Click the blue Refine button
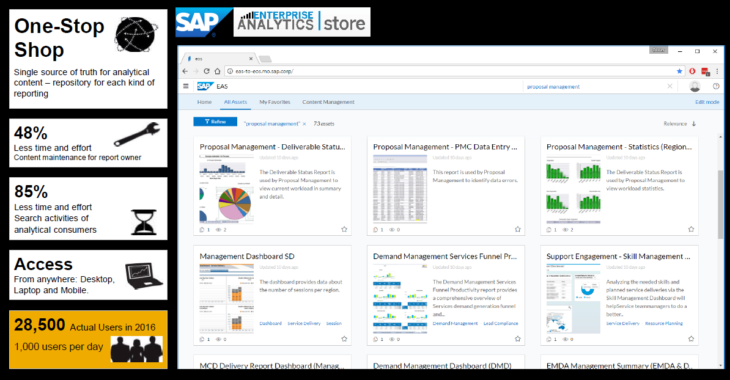 point(215,122)
